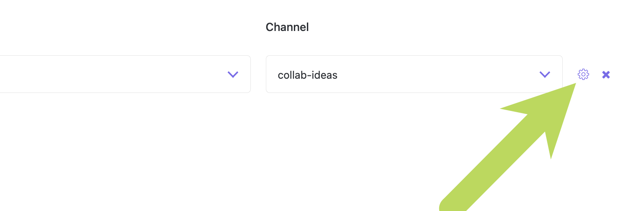Click the cog icon the green arrow points to
Image resolution: width=628 pixels, height=211 pixels.
(x=583, y=75)
